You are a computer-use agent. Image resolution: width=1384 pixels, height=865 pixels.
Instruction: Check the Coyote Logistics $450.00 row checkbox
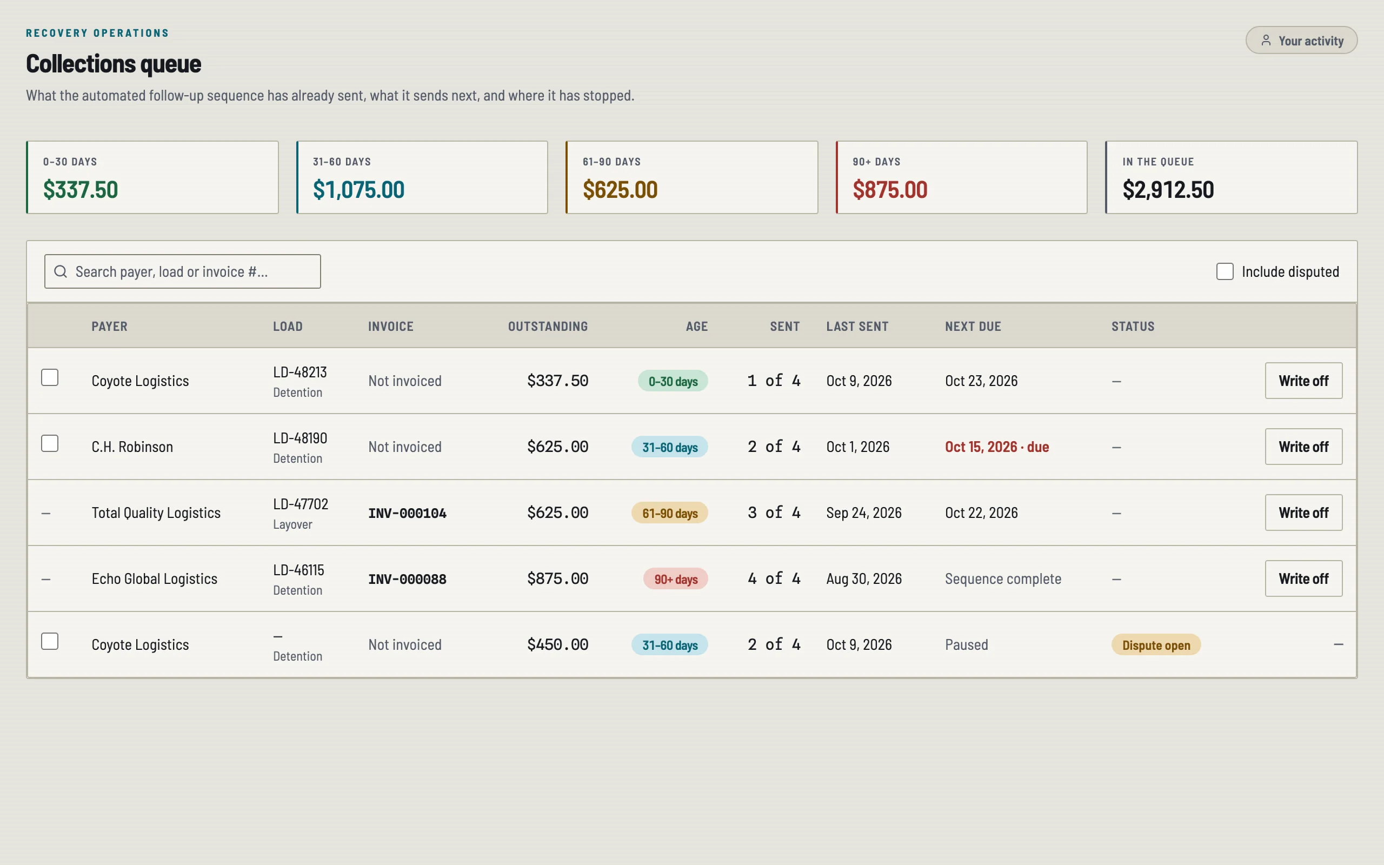click(50, 641)
